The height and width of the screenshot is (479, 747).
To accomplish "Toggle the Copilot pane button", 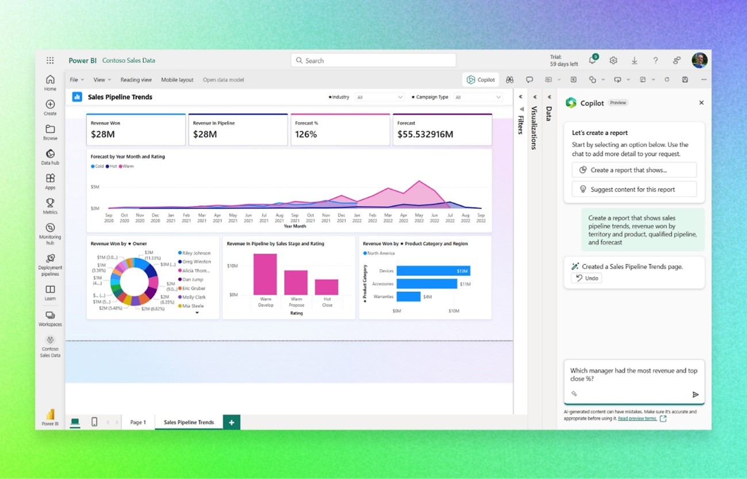I will coord(481,80).
